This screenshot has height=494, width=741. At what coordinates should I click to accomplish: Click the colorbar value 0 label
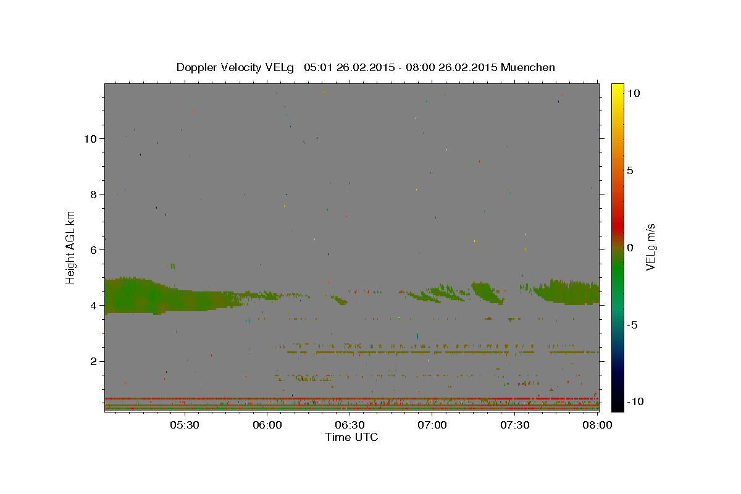pos(630,248)
